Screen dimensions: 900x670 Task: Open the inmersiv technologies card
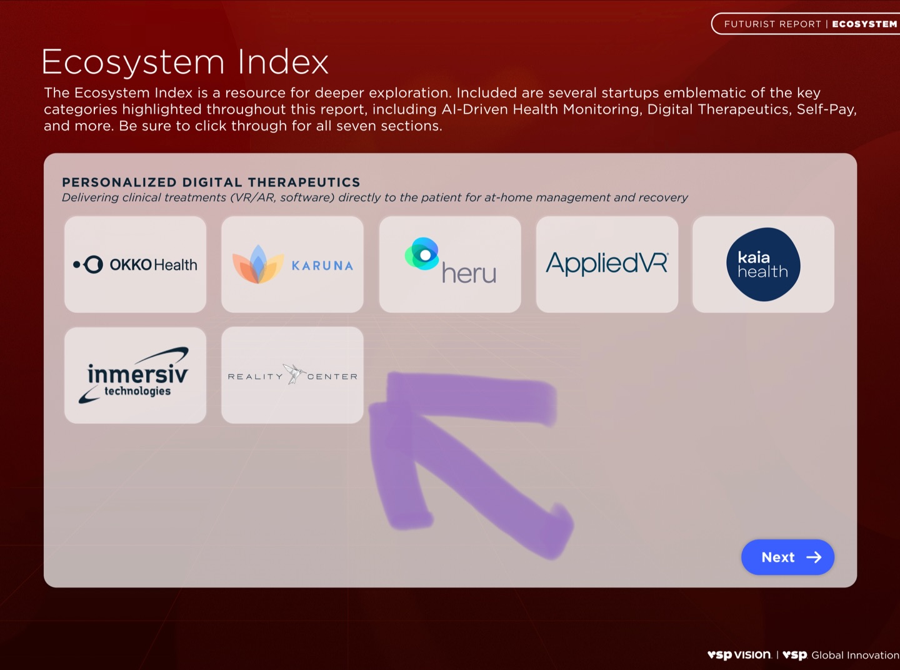tap(135, 375)
